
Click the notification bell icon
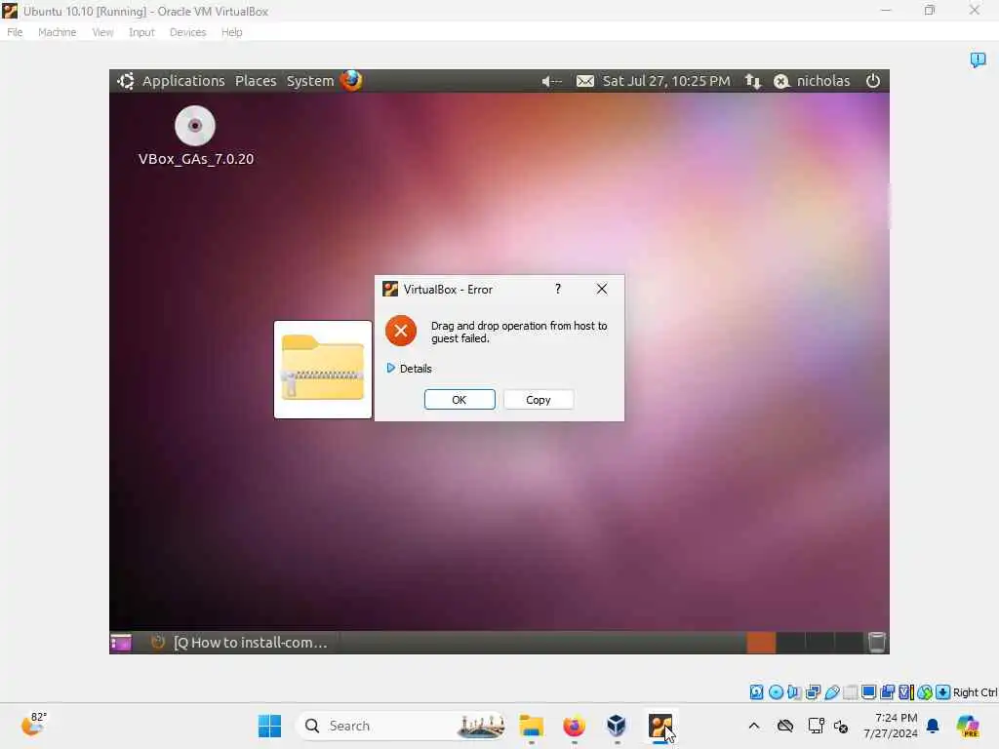click(933, 726)
